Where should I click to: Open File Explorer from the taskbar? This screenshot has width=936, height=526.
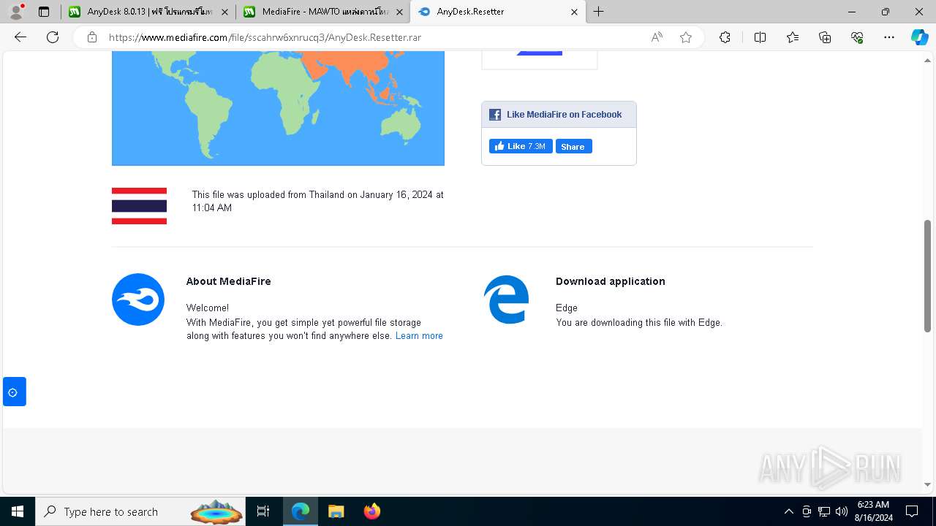click(x=336, y=511)
